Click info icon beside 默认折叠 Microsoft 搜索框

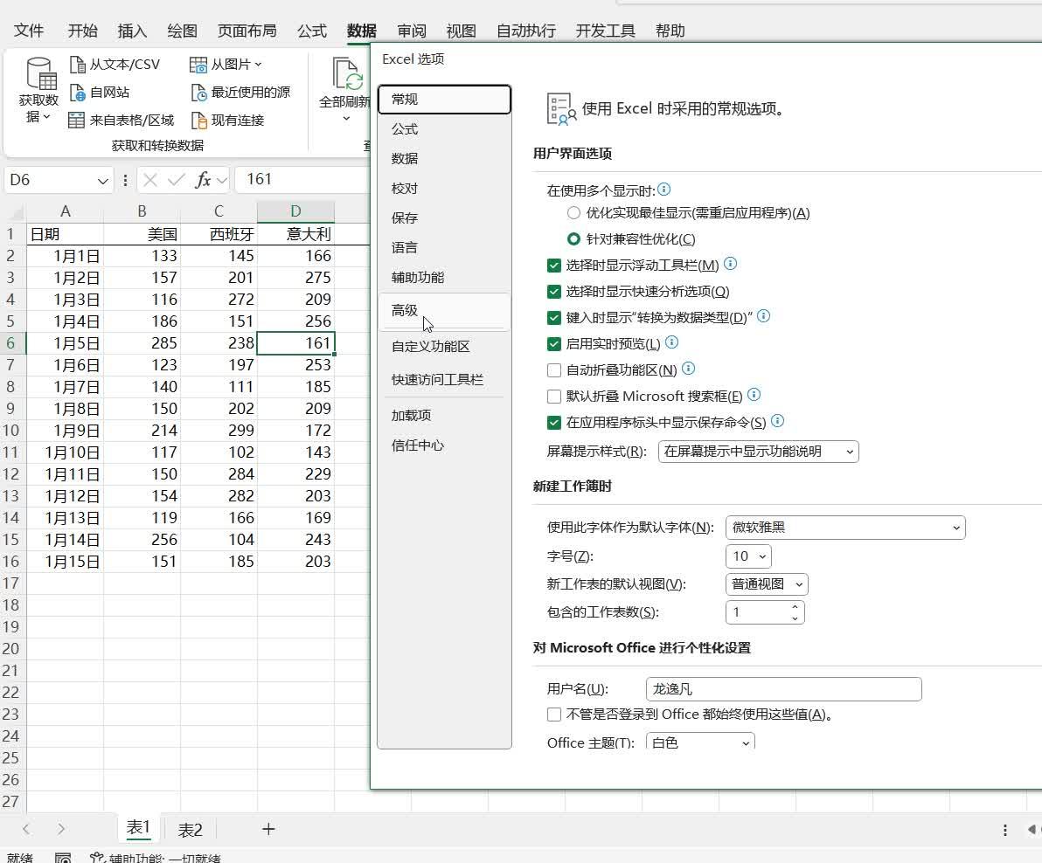(754, 394)
